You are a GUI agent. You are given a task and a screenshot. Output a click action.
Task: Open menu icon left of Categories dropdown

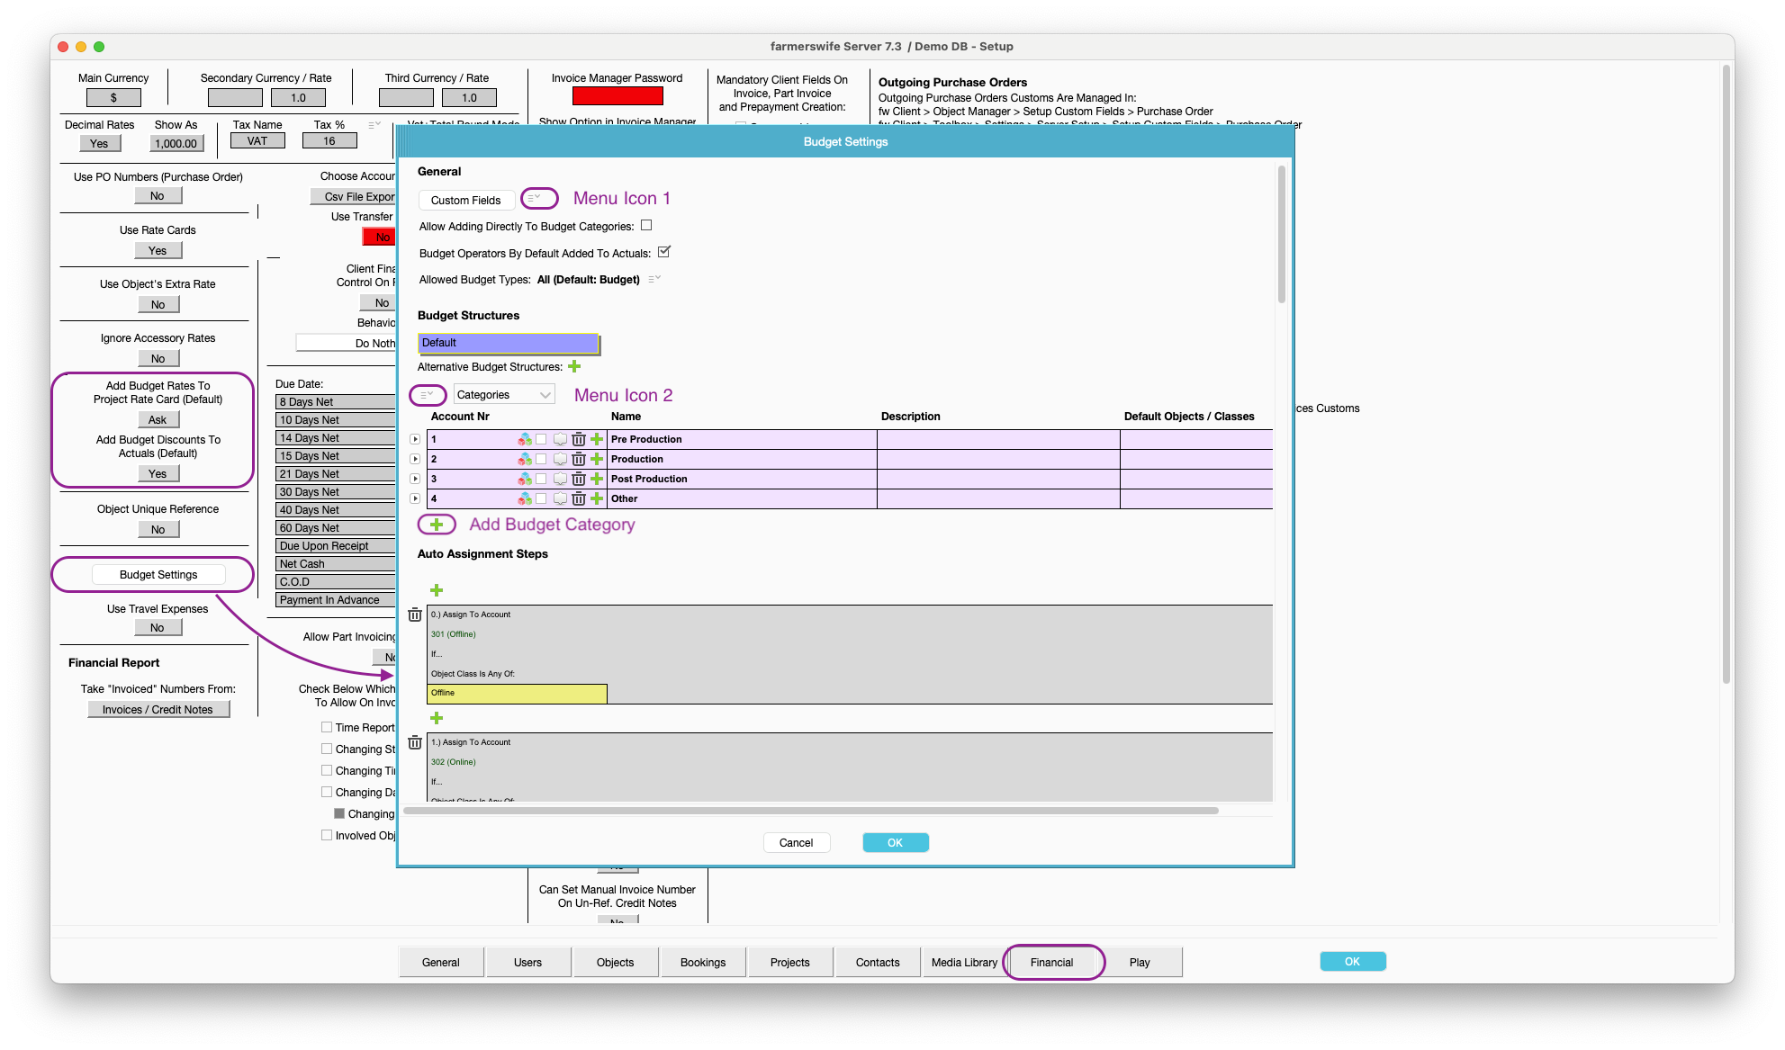pyautogui.click(x=428, y=395)
